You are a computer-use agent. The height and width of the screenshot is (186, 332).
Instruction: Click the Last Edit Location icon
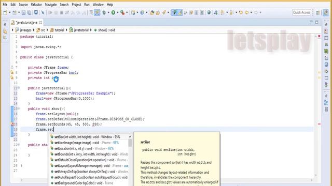[x=241, y=12]
